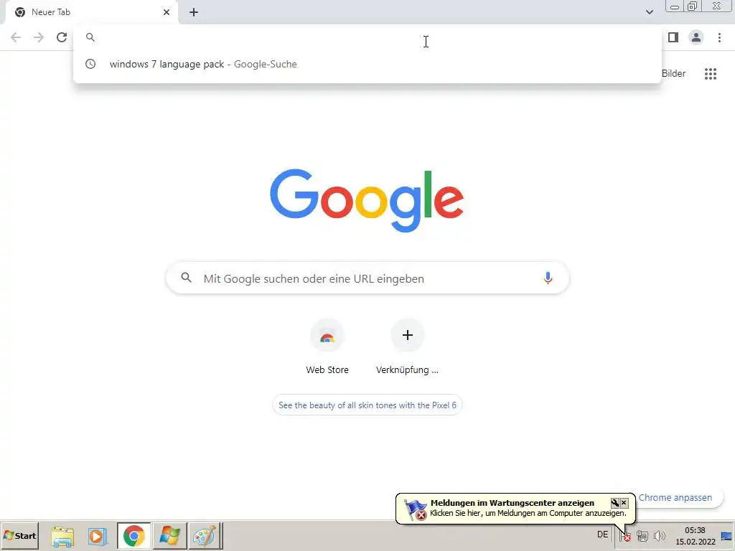Screen dimensions: 735x551
Task: Open balloon settings wrench icon
Action: 615,503
